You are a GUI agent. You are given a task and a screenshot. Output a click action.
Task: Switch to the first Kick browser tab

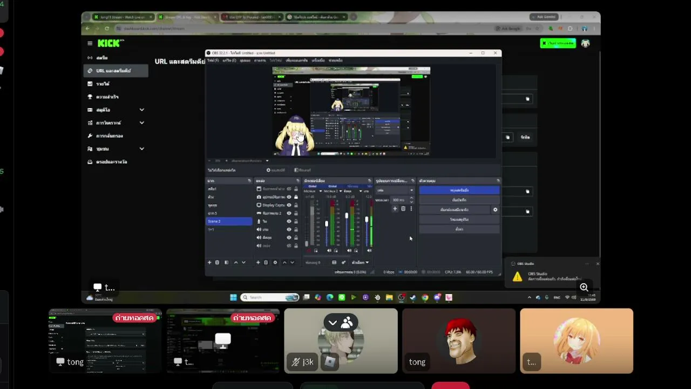123,17
